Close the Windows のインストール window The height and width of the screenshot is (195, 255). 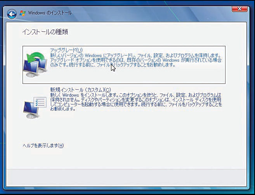coord(240,9)
